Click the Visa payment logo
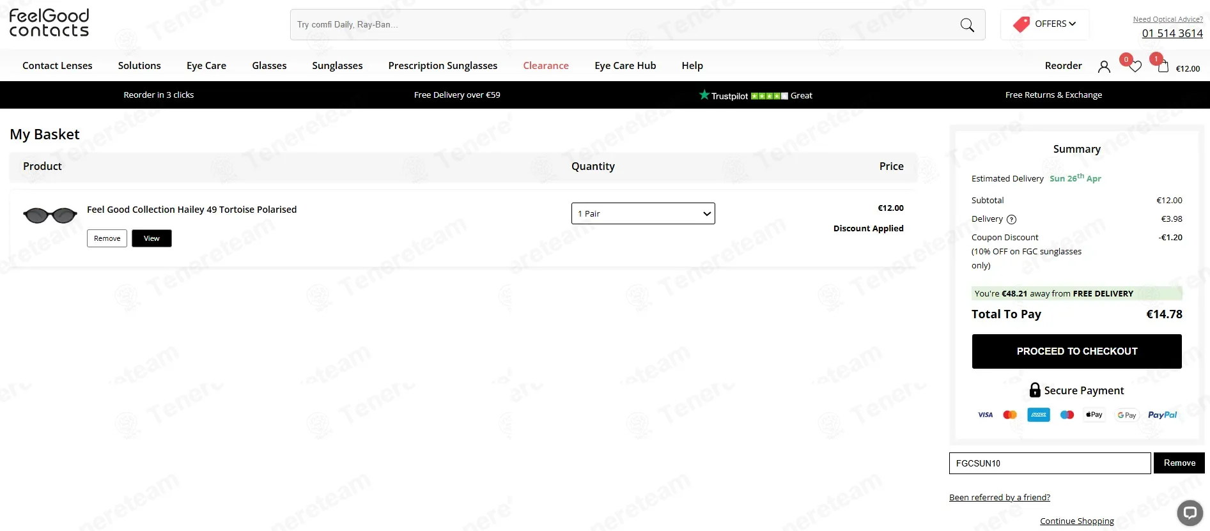This screenshot has width=1210, height=531. (x=985, y=415)
